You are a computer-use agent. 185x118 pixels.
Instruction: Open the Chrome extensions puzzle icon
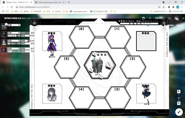[173, 7]
